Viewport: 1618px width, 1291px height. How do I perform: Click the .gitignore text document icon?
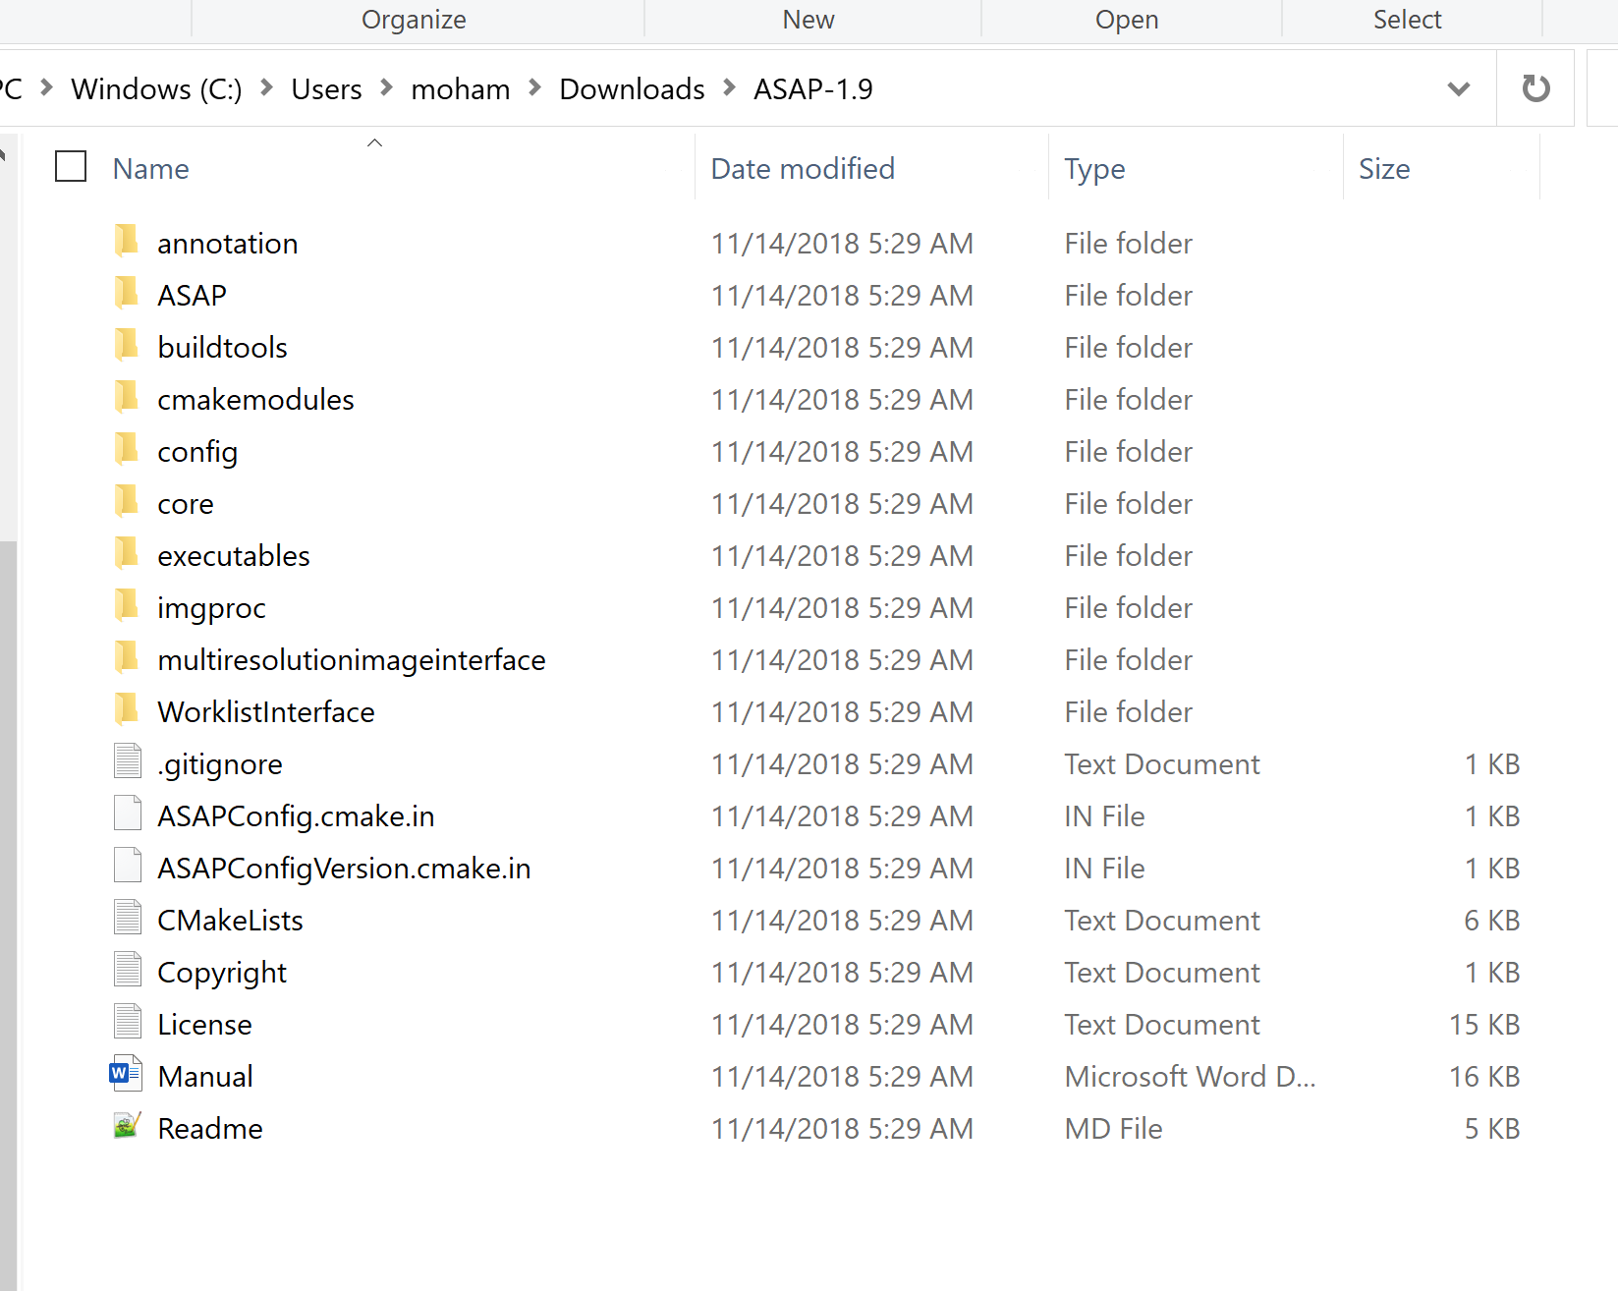tap(127, 761)
